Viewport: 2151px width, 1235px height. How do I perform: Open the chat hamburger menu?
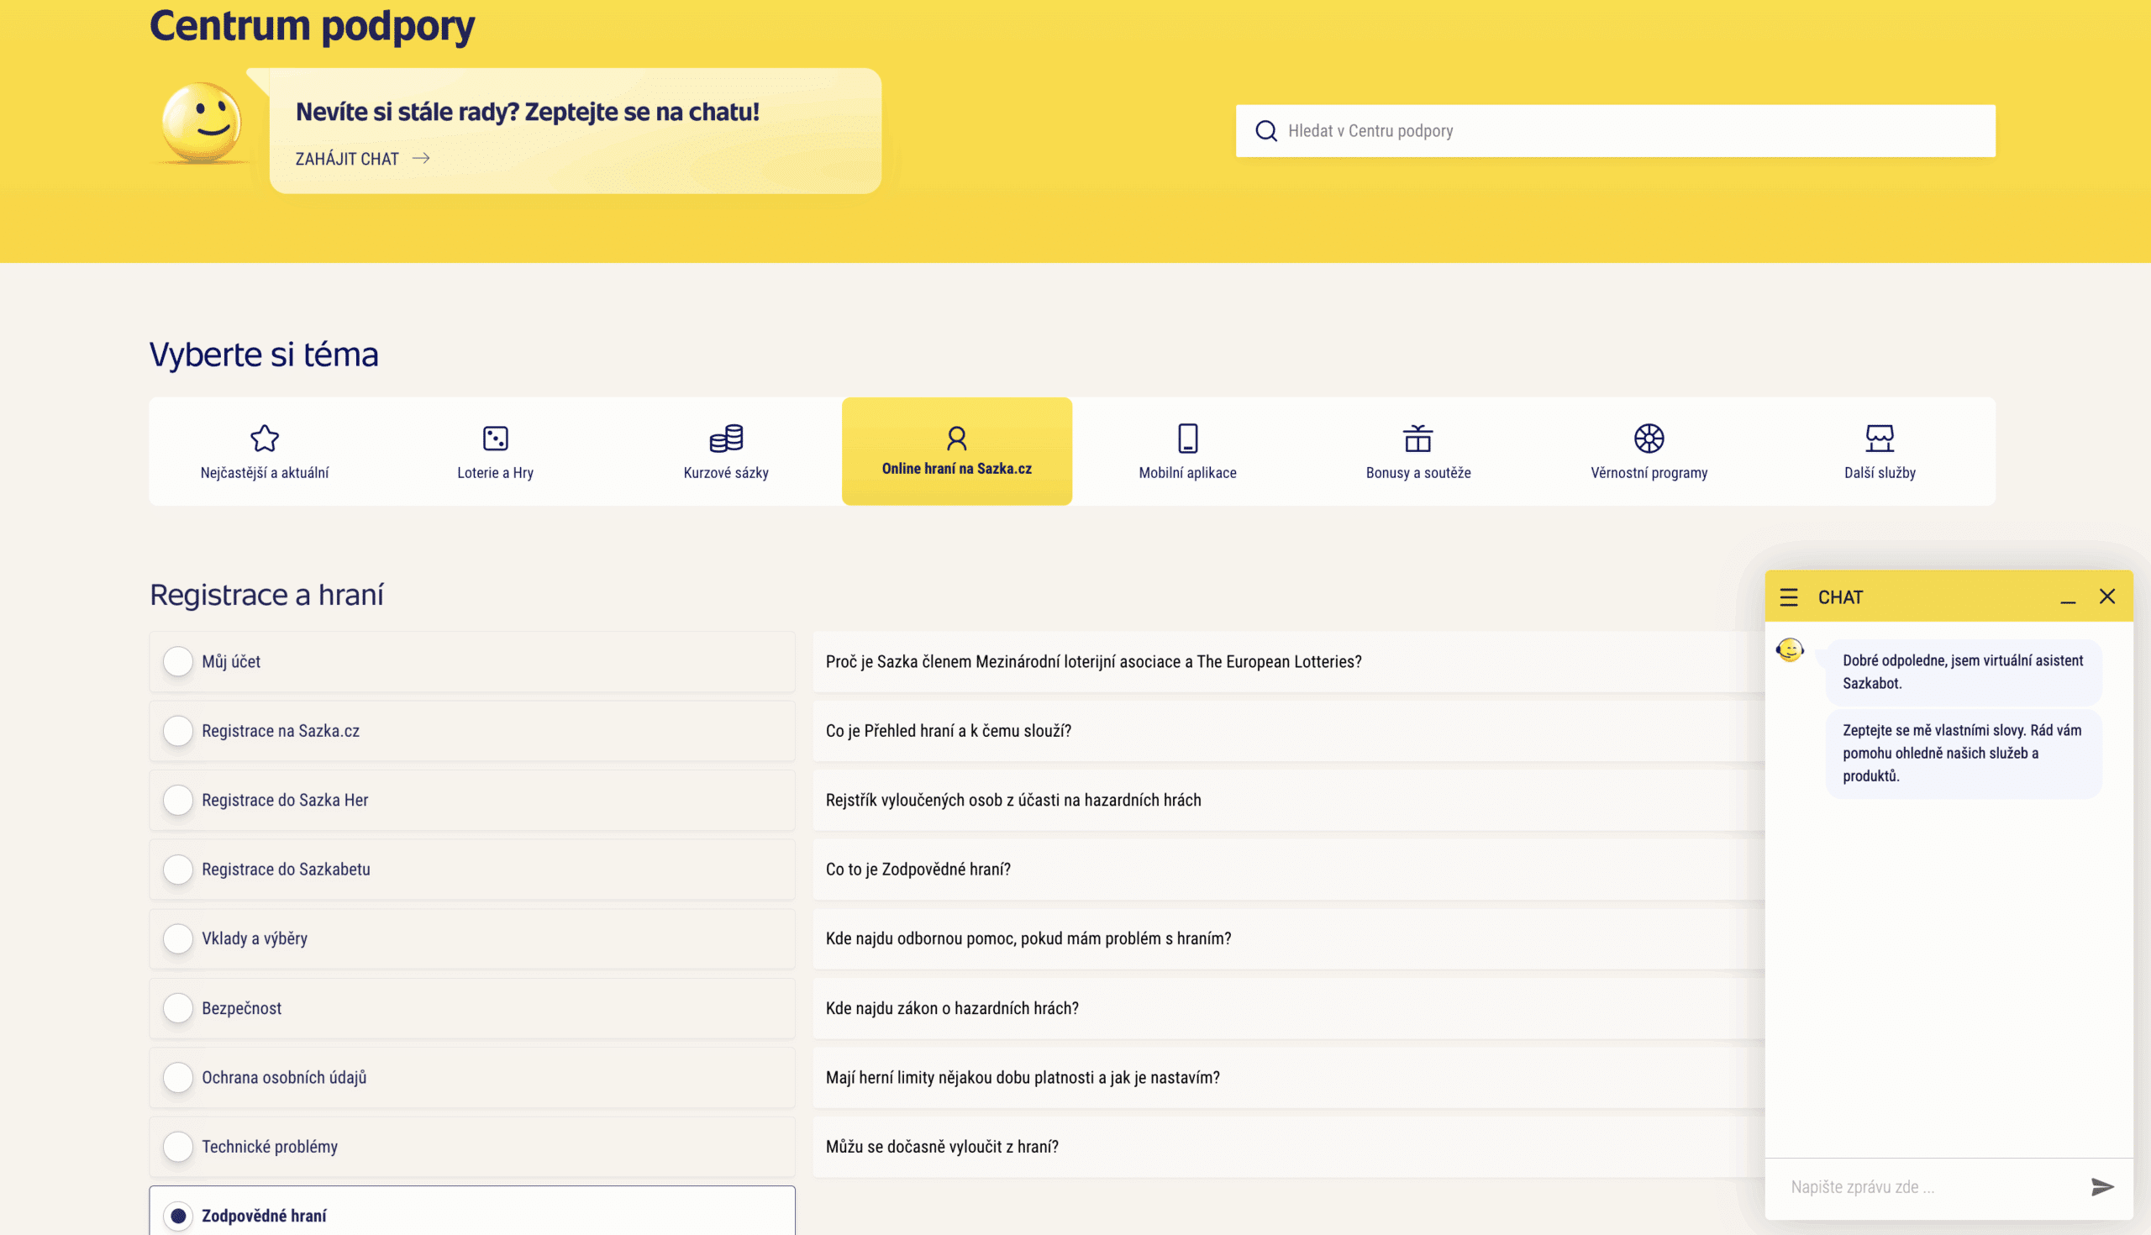click(1789, 597)
